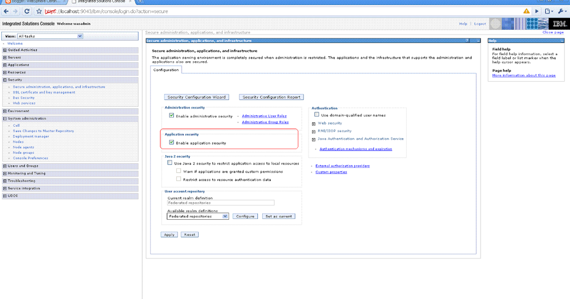The image size is (570, 299).
Task: Check Restrict access to resource authentication data
Action: click(x=179, y=179)
